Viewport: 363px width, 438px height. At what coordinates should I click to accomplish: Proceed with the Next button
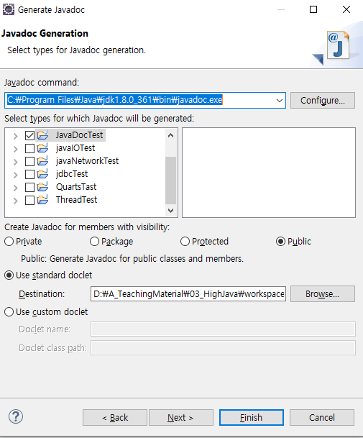pyautogui.click(x=181, y=418)
